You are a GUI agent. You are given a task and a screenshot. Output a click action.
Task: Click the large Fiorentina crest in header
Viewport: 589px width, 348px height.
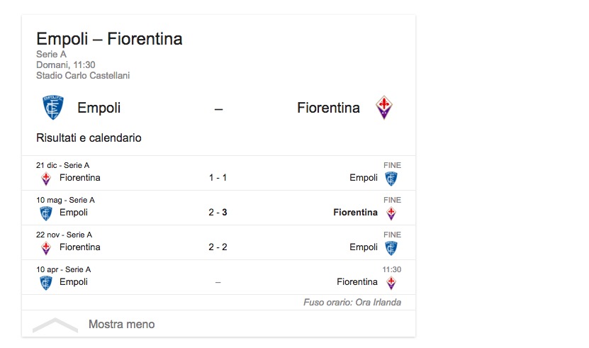click(383, 108)
